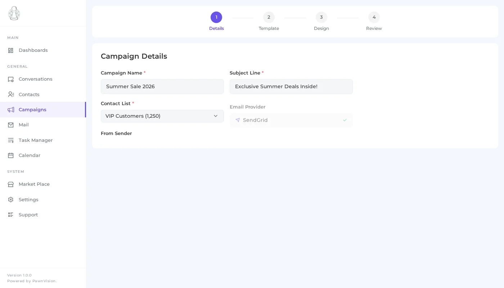Open Contacts via its people icon
The width and height of the screenshot is (504, 288).
tap(11, 94)
